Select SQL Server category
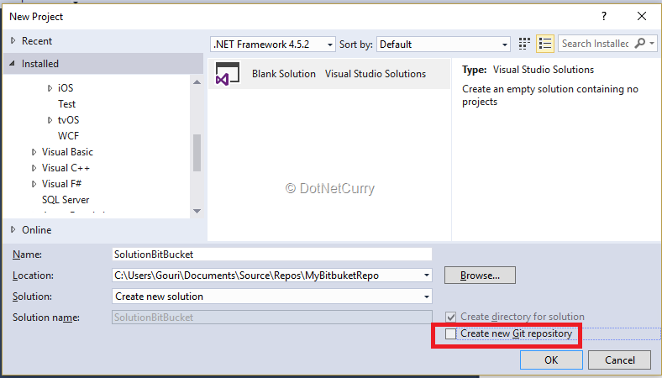This screenshot has height=378, width=662. coord(66,200)
